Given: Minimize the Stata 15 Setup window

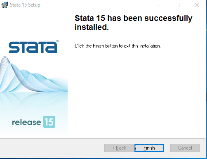Looking at the screenshot, I should tap(159, 5).
